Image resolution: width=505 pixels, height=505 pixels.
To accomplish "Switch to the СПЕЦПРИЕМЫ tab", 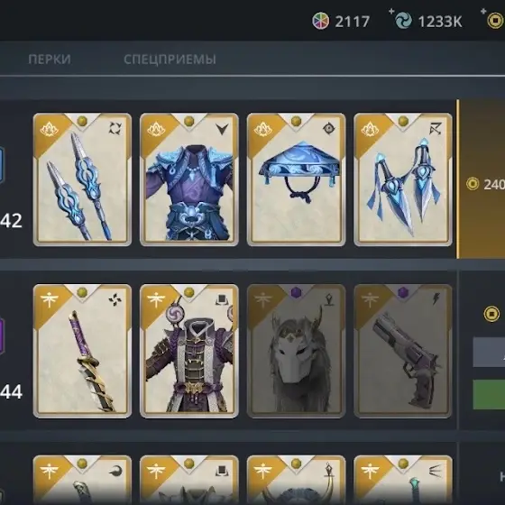I will pos(170,60).
